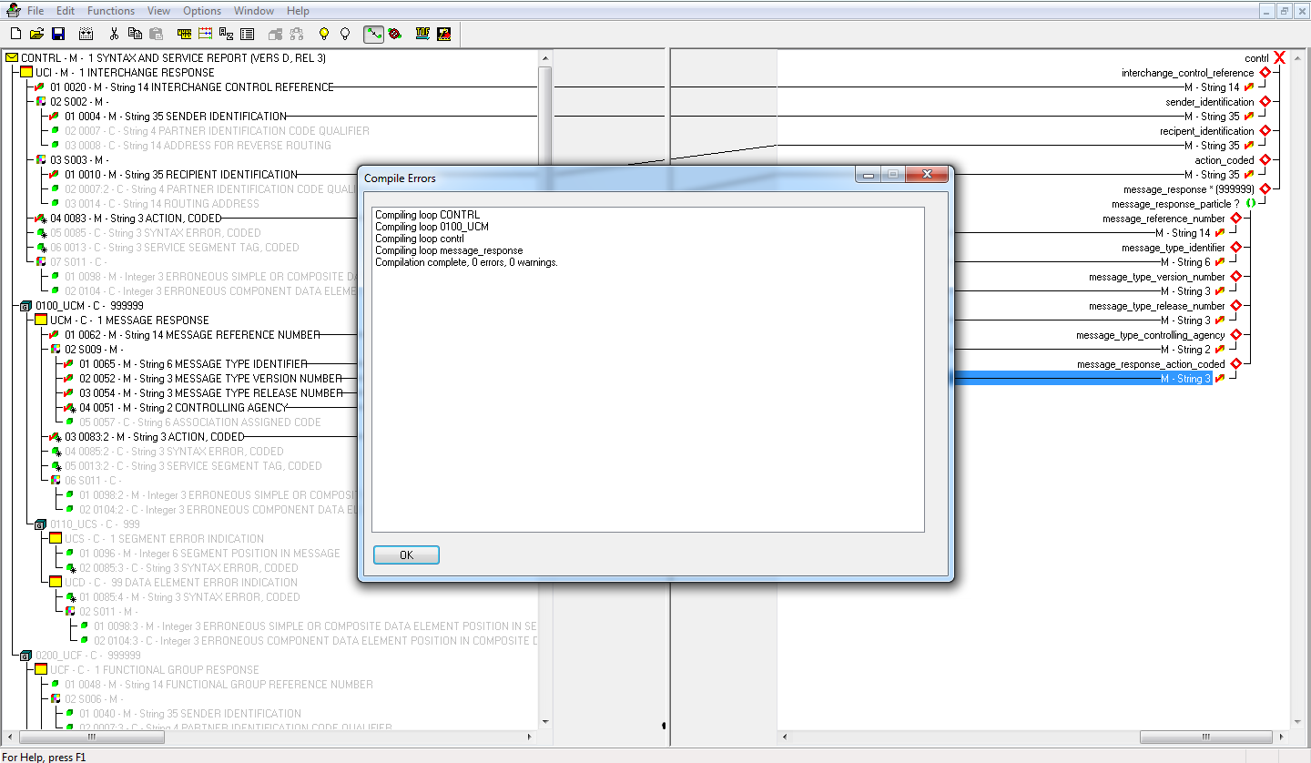Collapse the UCM MESSAGE RESPONSE node
This screenshot has height=763, width=1311.
coord(40,320)
